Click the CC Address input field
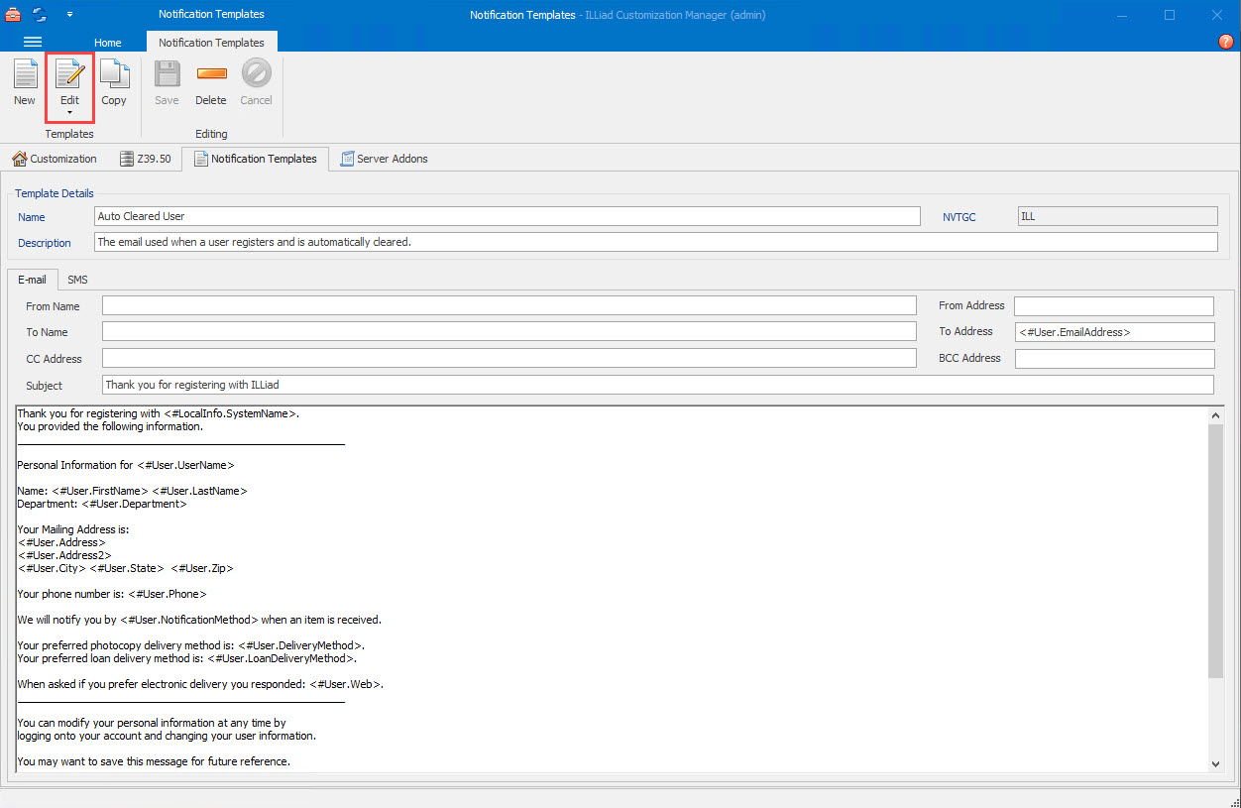 point(508,358)
